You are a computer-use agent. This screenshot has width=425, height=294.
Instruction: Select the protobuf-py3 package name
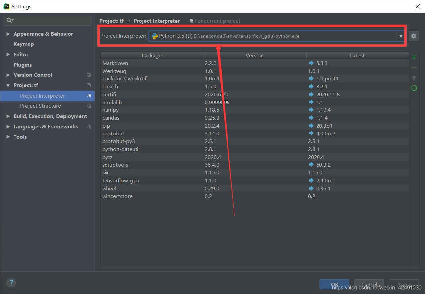[x=118, y=141]
